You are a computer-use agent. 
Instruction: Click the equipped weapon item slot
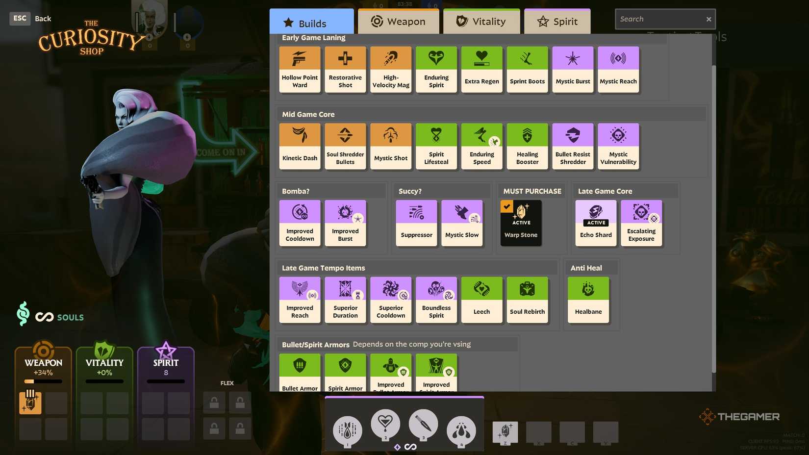pos(30,403)
